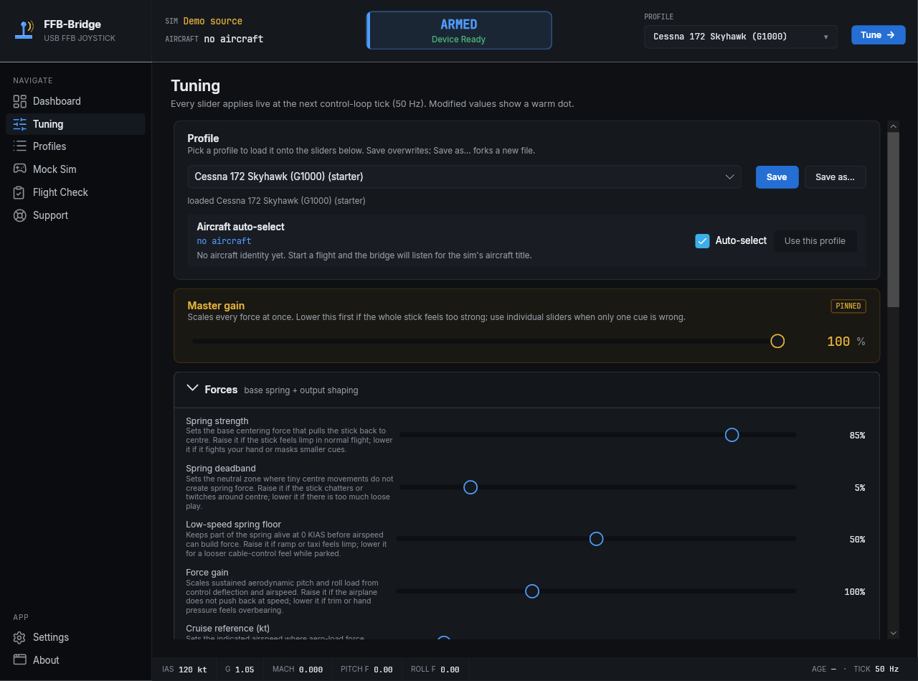Click the Spring deadband 5% value
Screen dimensions: 918x681
click(x=859, y=488)
